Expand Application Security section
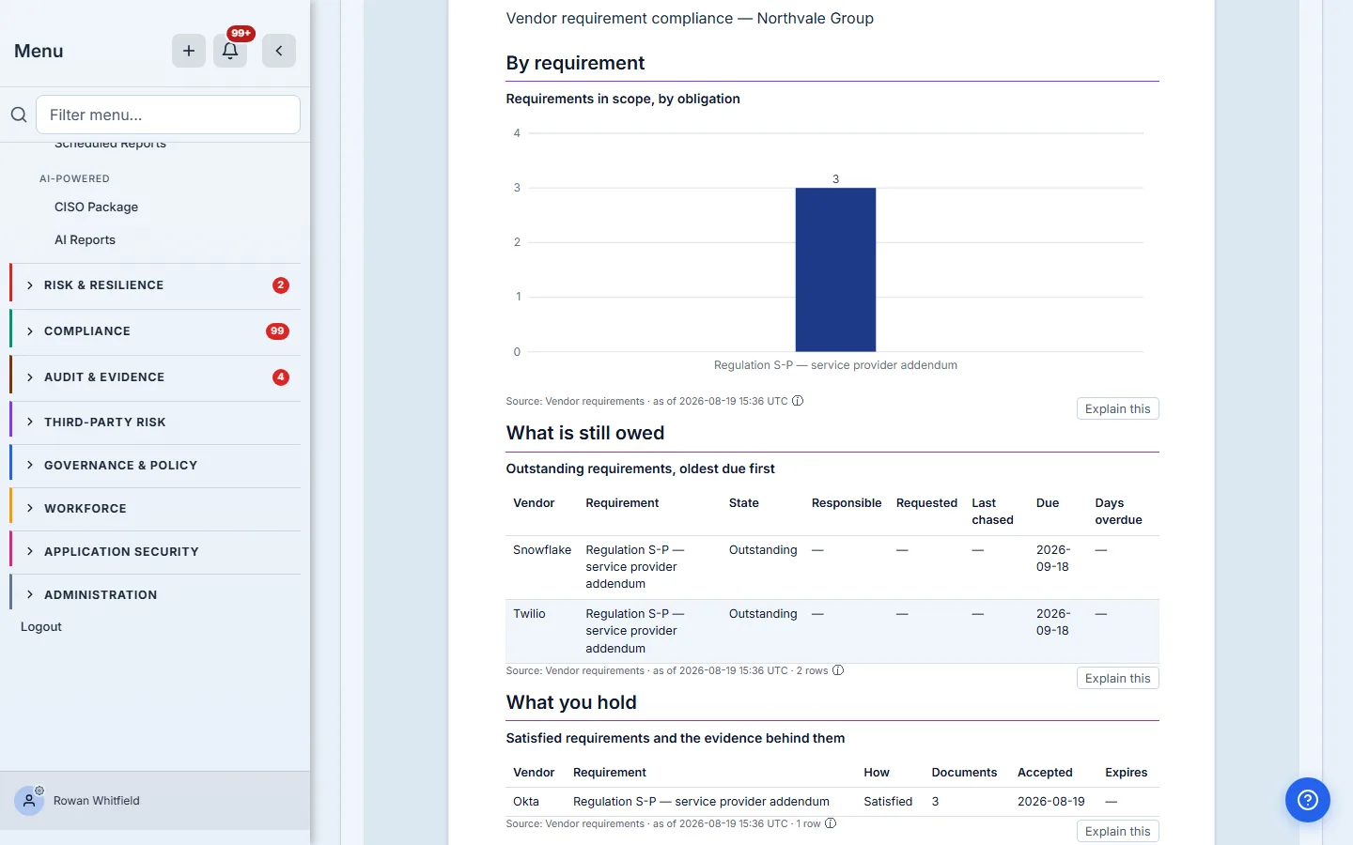The image size is (1353, 845). [155, 552]
